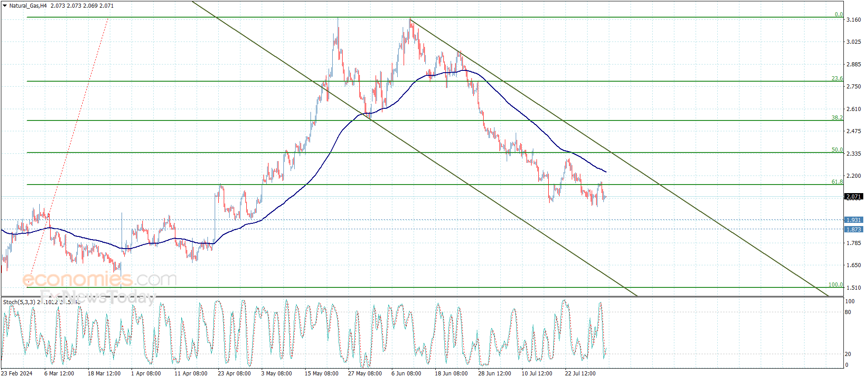Select the 100.0 Fibonacci level label

pos(835,285)
